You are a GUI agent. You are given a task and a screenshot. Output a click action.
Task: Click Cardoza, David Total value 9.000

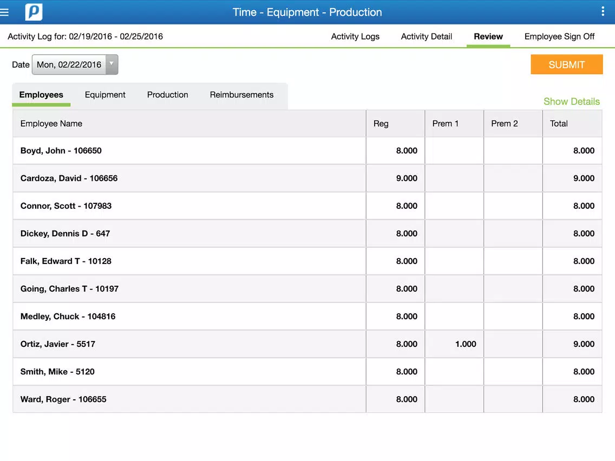point(584,179)
